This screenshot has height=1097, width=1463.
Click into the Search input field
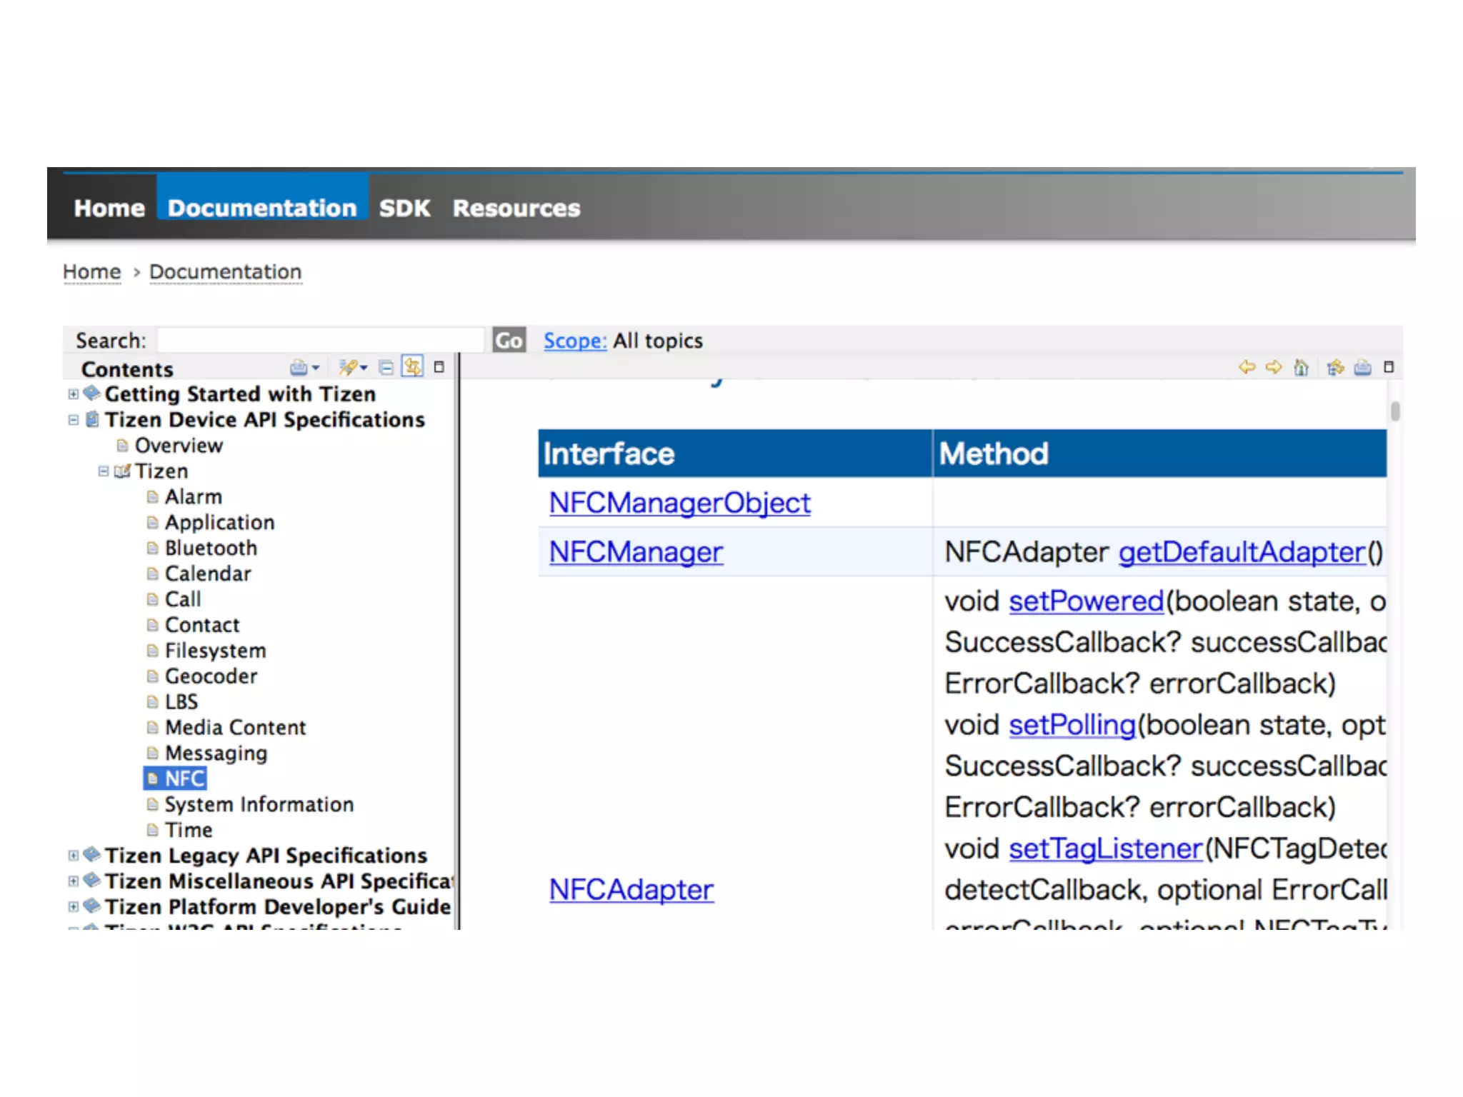point(320,340)
